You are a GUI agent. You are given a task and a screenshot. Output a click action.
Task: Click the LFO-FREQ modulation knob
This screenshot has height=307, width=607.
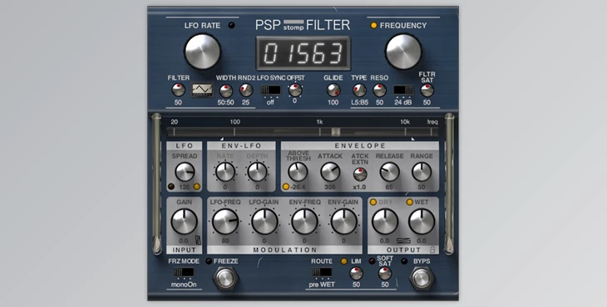[x=225, y=222]
